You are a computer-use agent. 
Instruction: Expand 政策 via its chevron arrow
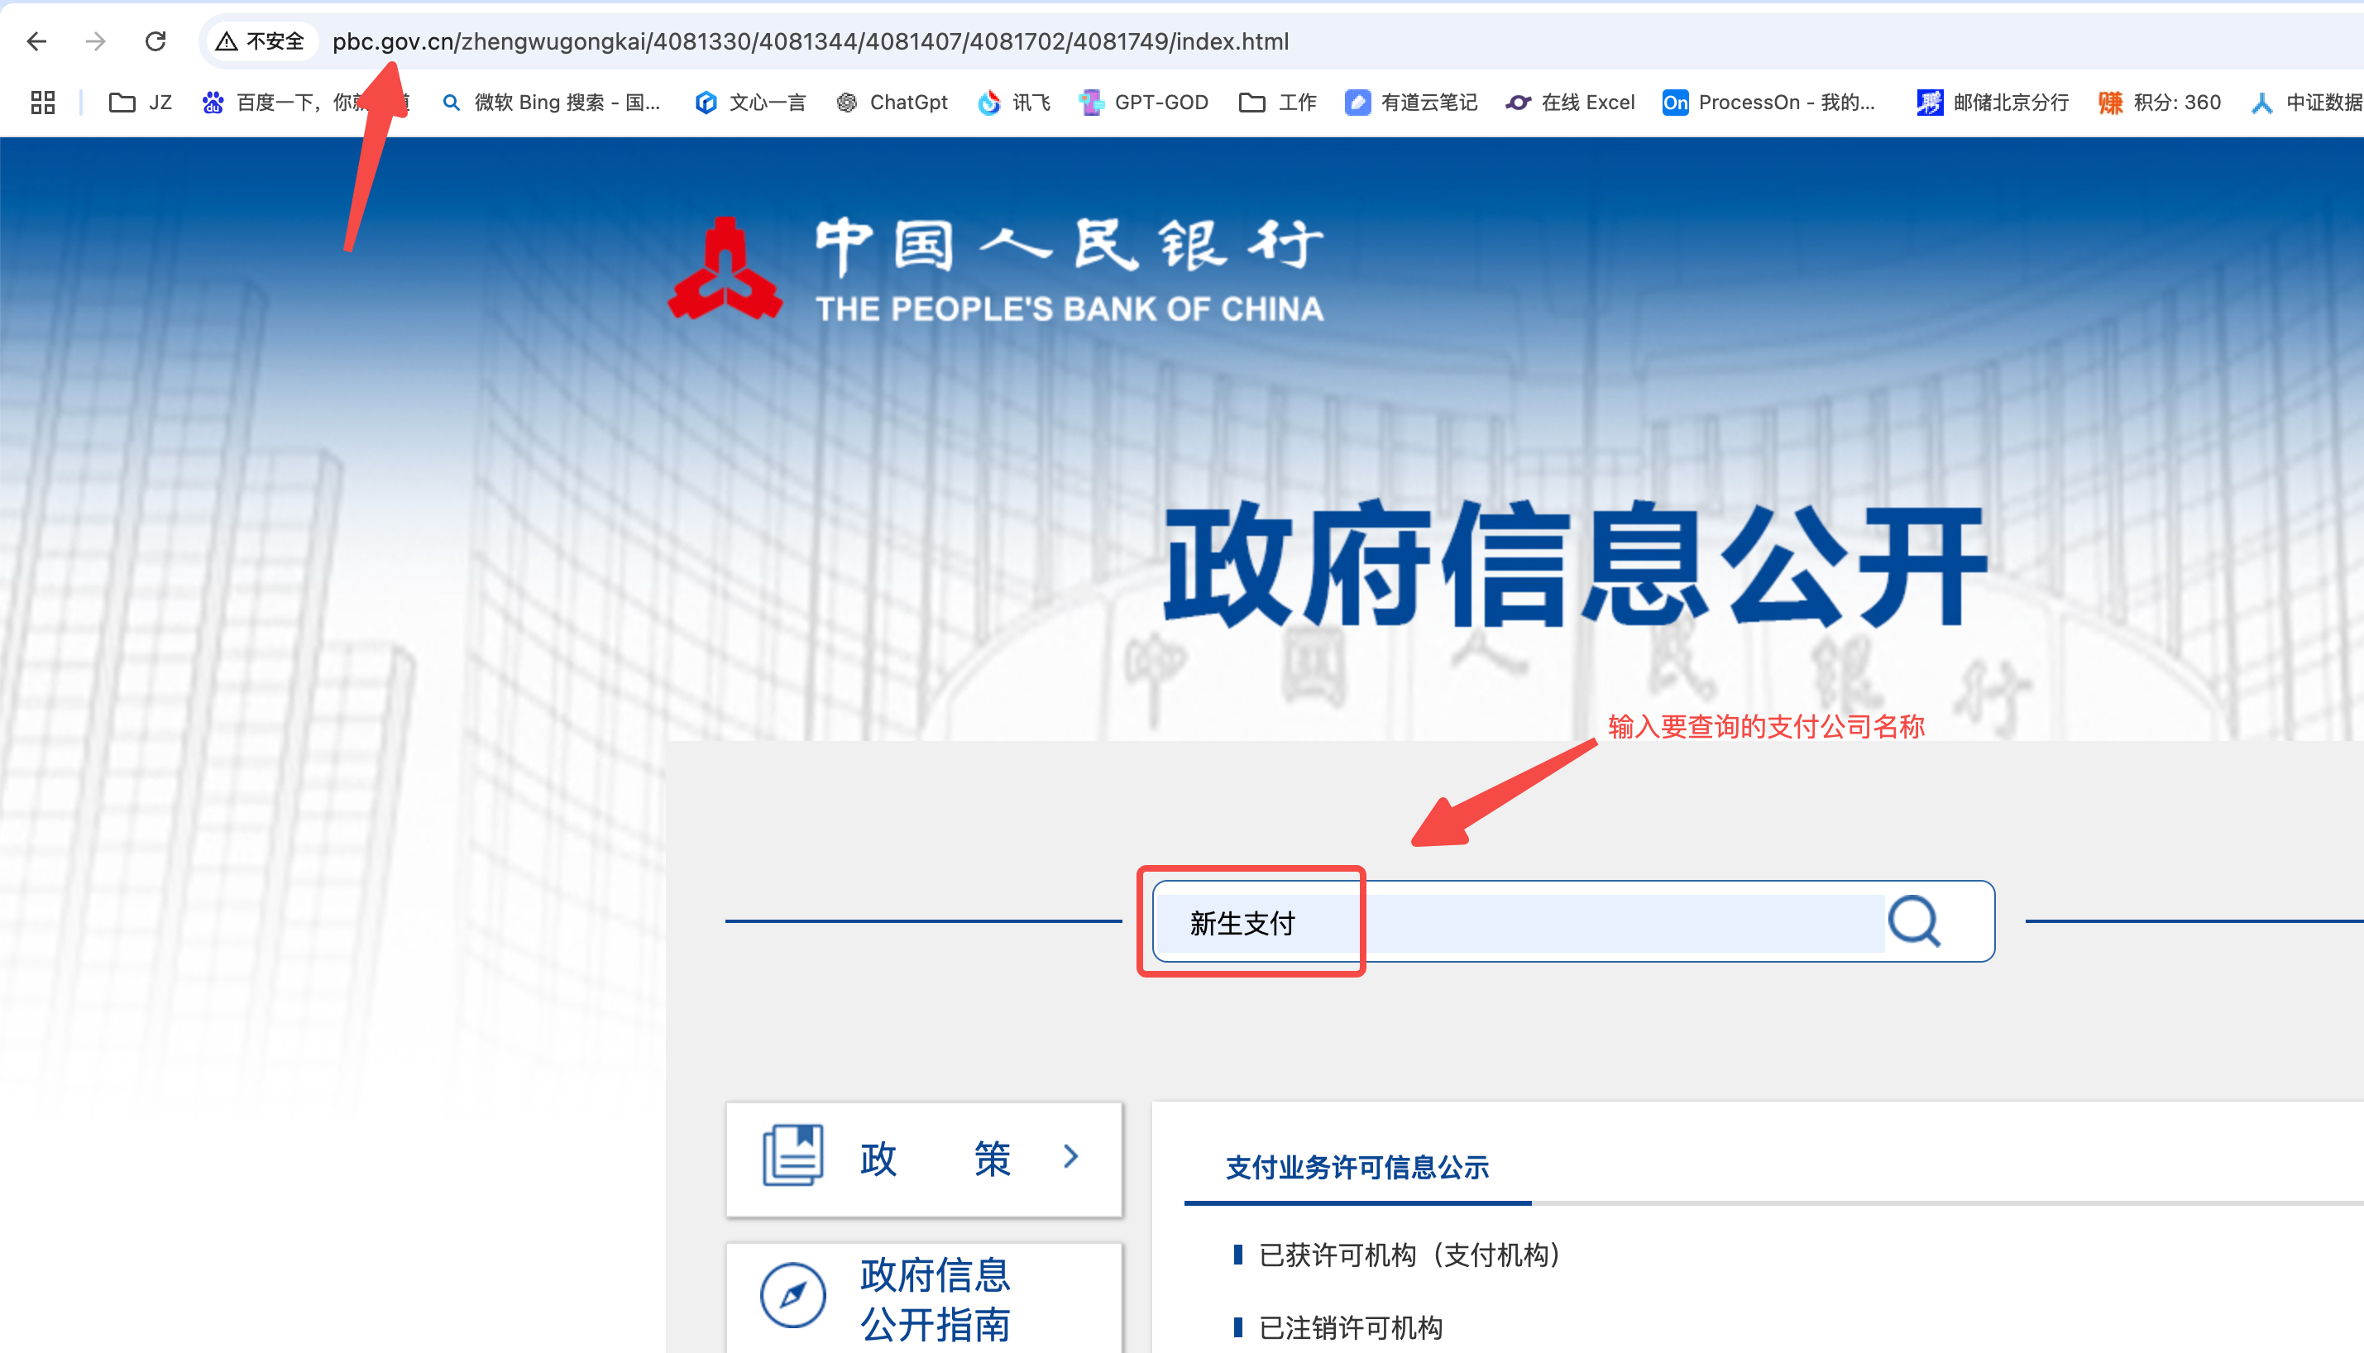click(1071, 1156)
